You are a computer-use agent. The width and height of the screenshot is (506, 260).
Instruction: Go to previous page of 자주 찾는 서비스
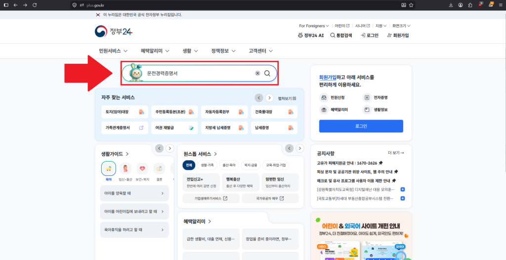[x=259, y=98]
